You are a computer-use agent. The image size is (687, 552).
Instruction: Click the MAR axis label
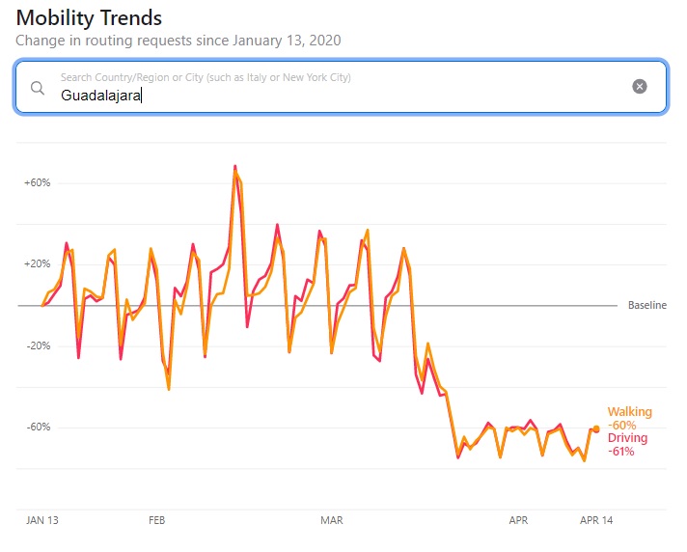[x=332, y=520]
